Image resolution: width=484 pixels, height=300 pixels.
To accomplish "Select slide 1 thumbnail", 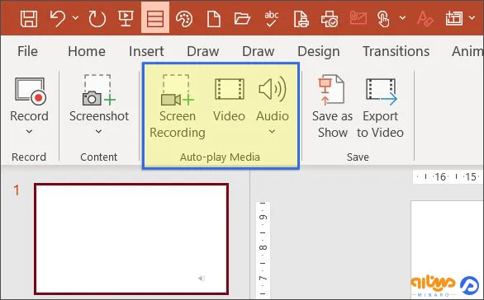I will click(131, 239).
